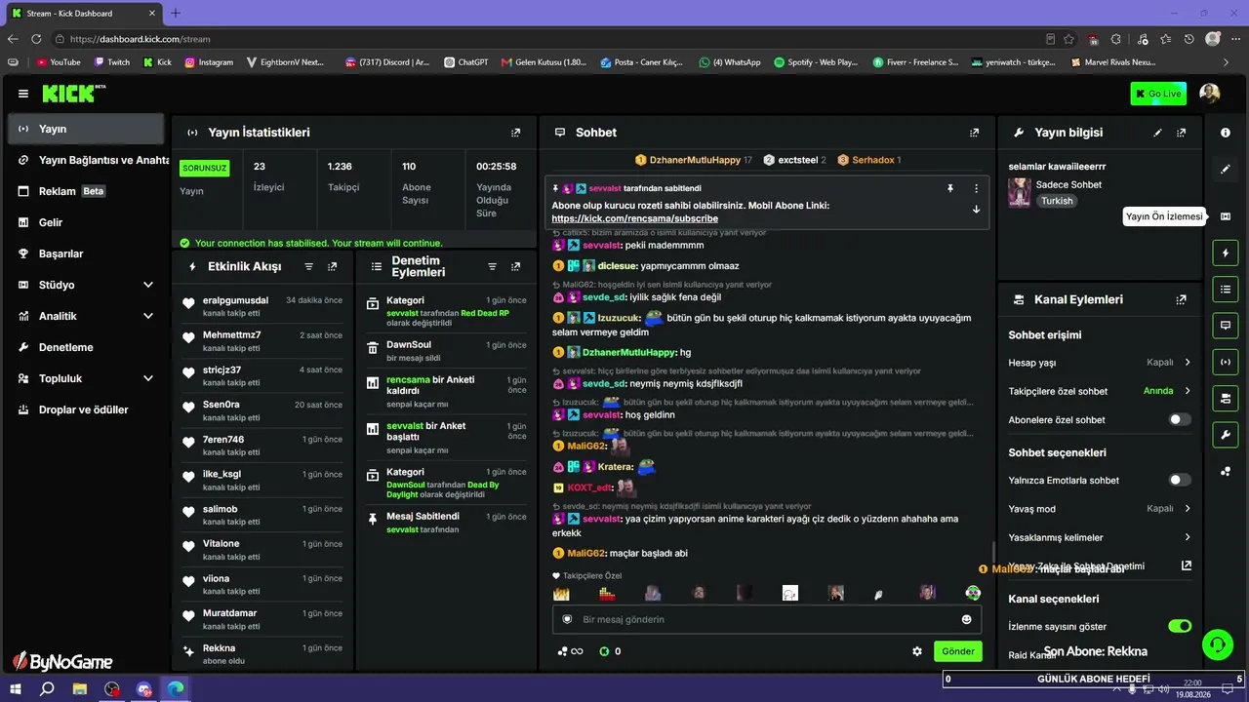Screen dimensions: 1249x702
Task: Click the Bir mesaj gönderin message field
Action: (x=768, y=619)
